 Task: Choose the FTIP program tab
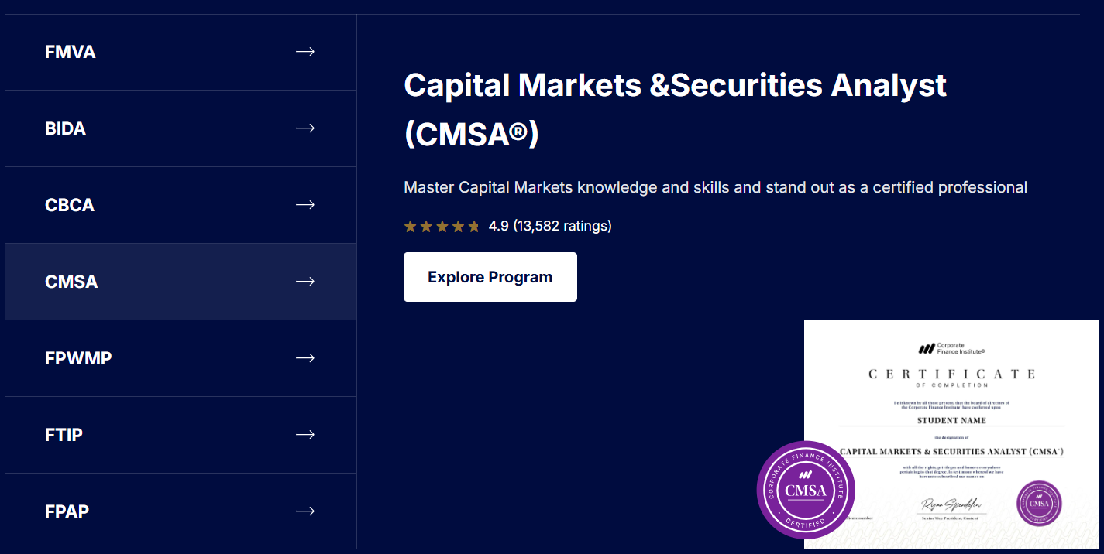tap(181, 435)
